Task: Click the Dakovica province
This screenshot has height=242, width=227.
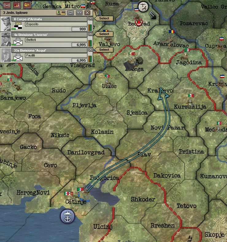Action: click(x=167, y=176)
